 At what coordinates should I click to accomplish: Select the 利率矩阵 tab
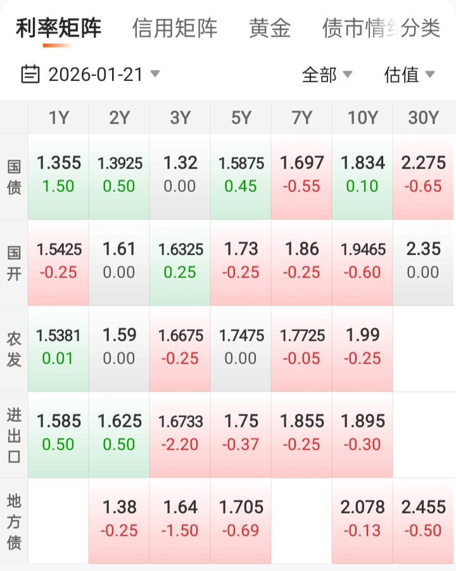(x=58, y=28)
